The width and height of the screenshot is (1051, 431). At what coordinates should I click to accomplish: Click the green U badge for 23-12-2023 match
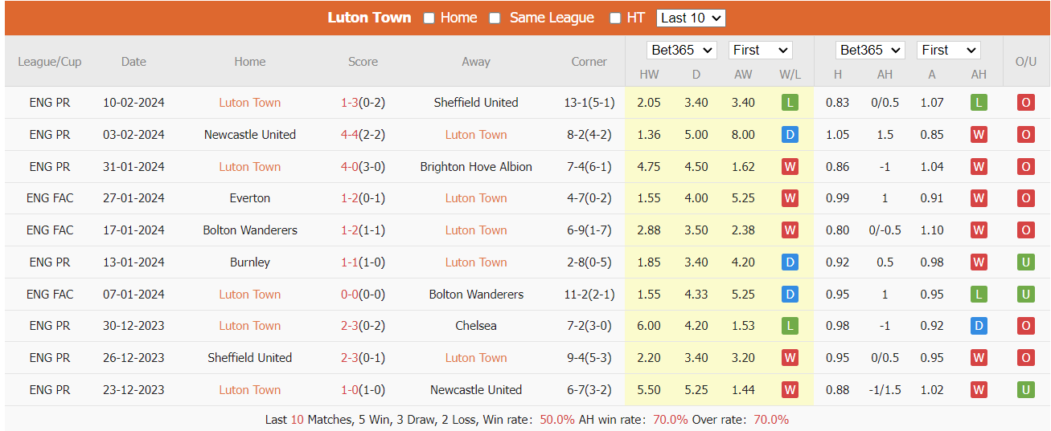(1026, 390)
